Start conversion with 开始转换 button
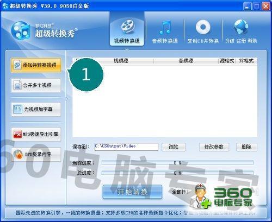Image resolution: width=272 pixels, height=222 pixels. tap(132, 192)
